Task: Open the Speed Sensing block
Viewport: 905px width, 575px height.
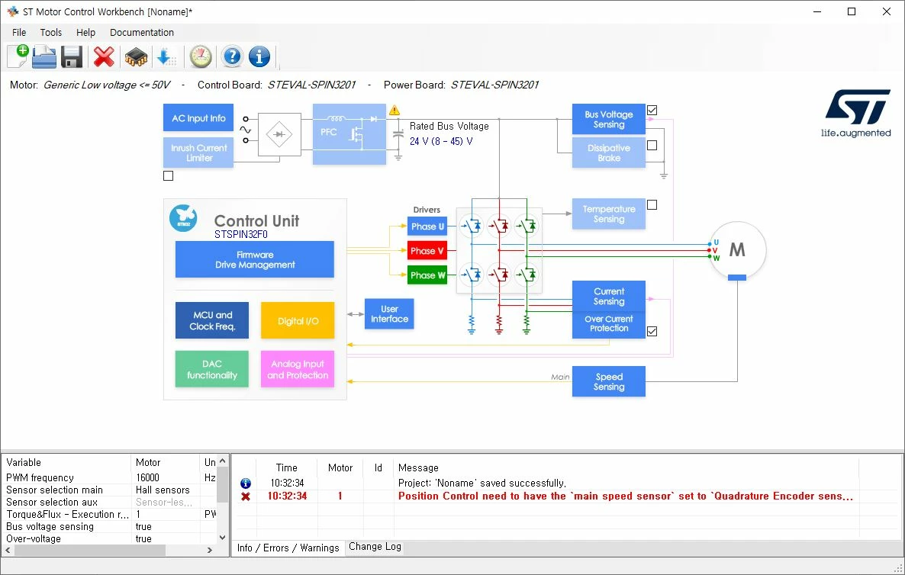Action: pos(609,382)
